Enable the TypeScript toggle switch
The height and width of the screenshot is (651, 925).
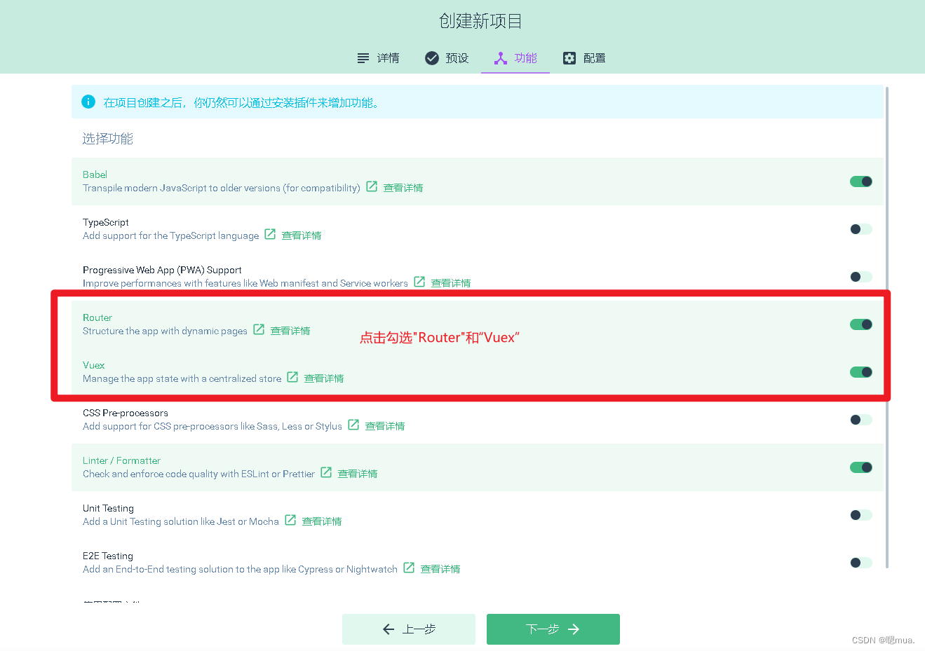(861, 229)
